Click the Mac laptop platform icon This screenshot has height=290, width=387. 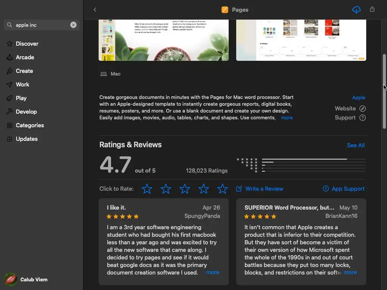pyautogui.click(x=104, y=74)
